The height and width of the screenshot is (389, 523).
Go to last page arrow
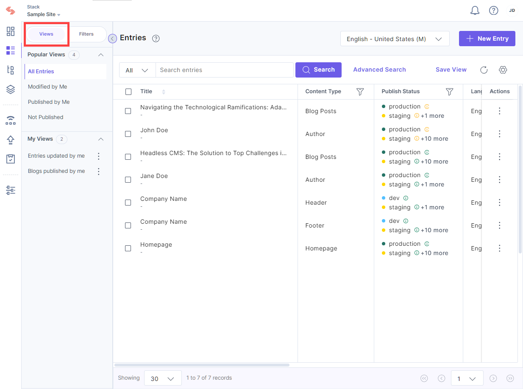click(x=510, y=378)
